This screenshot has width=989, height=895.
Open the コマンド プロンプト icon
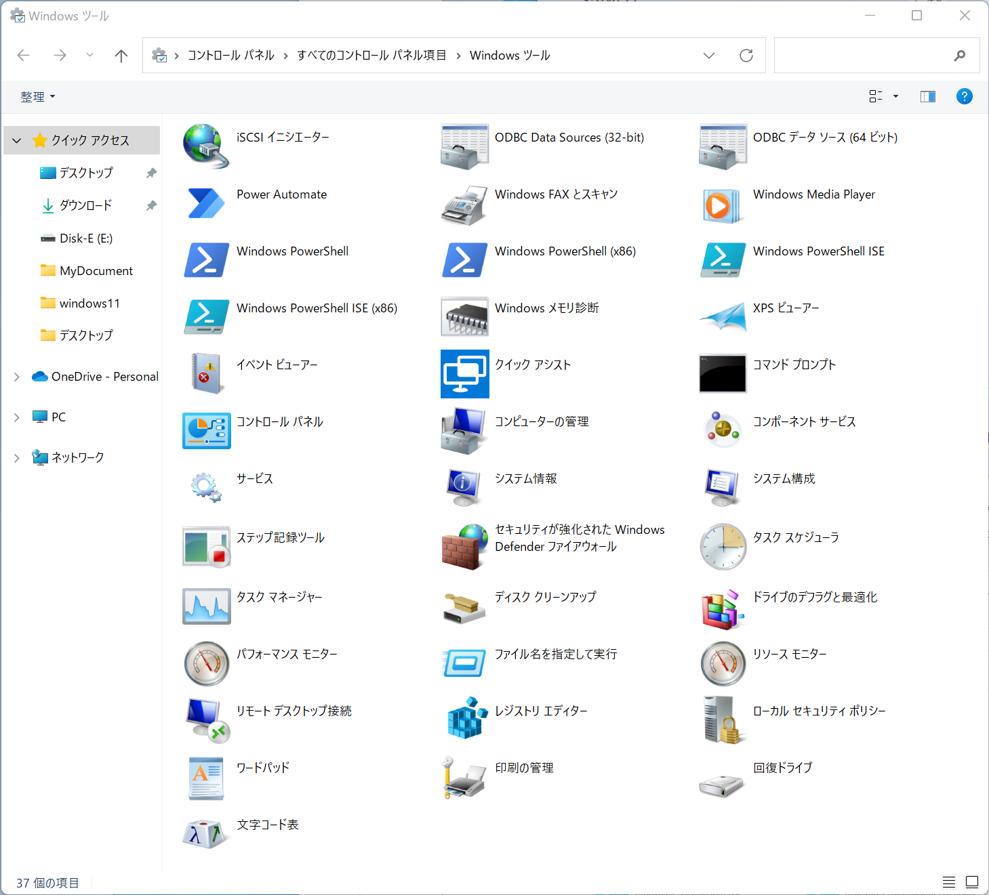tap(723, 374)
